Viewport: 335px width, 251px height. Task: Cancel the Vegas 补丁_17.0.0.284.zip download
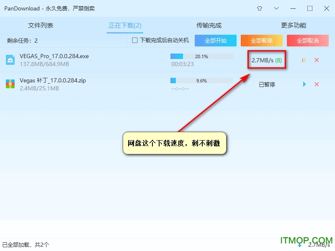click(317, 85)
